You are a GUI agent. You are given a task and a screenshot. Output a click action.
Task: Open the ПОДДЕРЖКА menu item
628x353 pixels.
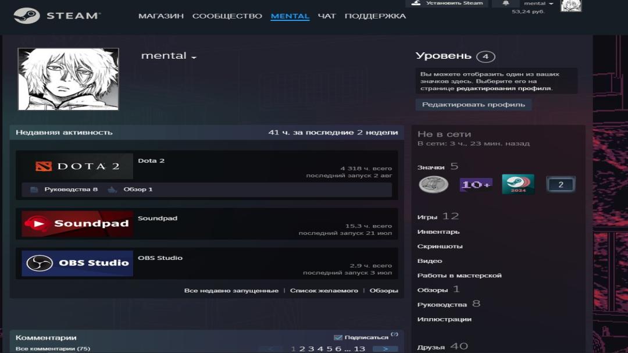pos(375,16)
